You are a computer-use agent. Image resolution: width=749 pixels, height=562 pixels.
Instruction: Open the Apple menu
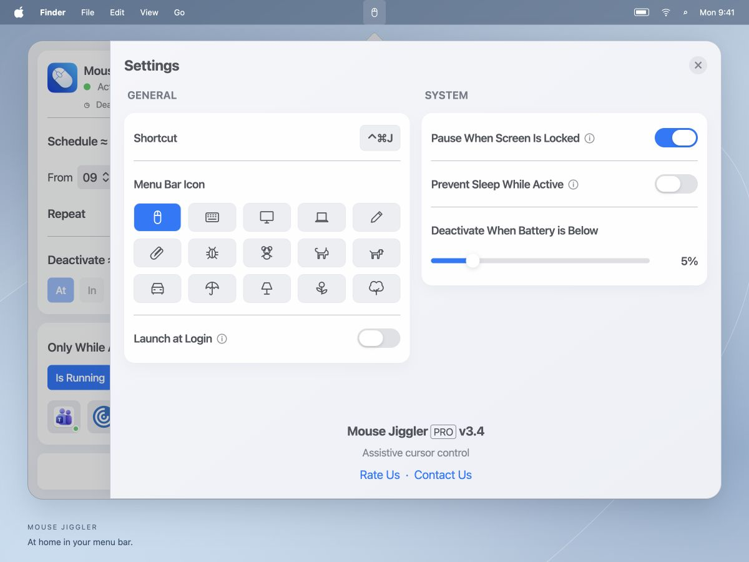point(19,12)
